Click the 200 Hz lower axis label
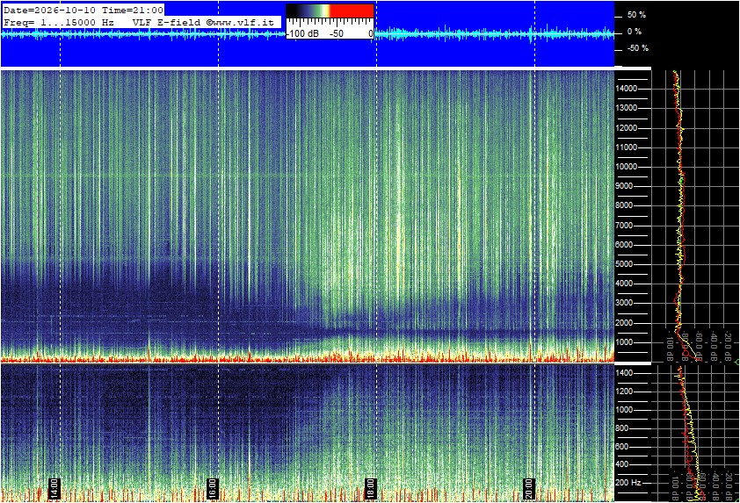This screenshot has width=740, height=503. coord(628,483)
